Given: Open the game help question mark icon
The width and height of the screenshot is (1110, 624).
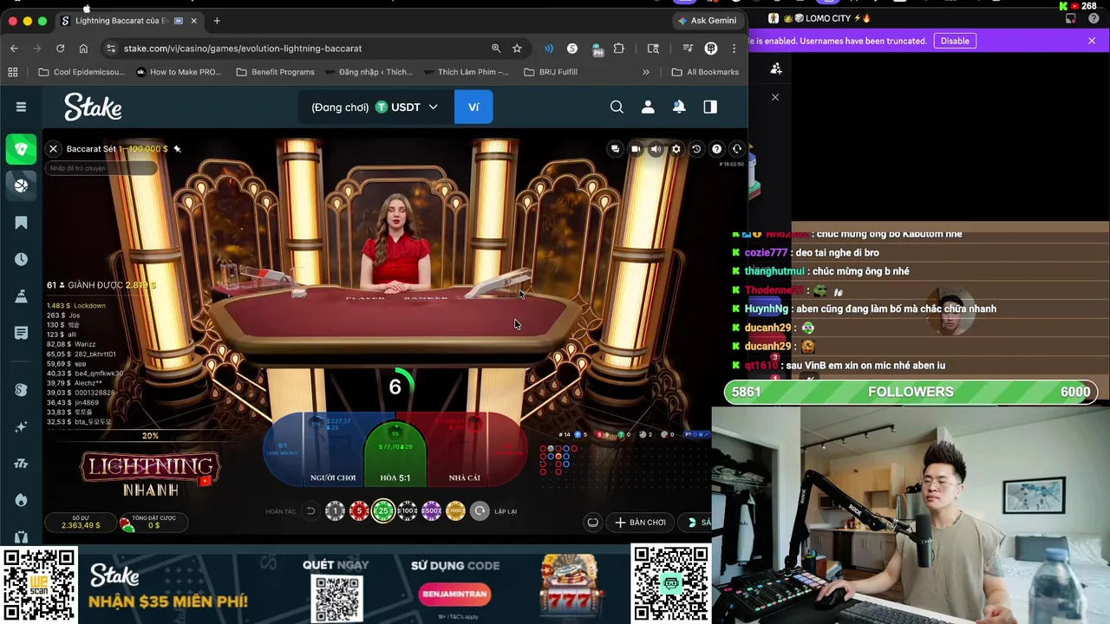Looking at the screenshot, I should click(716, 149).
